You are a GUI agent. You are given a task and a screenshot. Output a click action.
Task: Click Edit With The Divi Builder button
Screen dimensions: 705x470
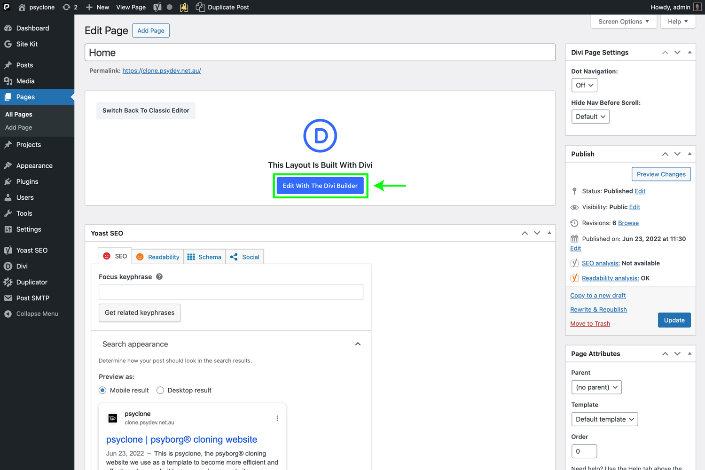(320, 186)
